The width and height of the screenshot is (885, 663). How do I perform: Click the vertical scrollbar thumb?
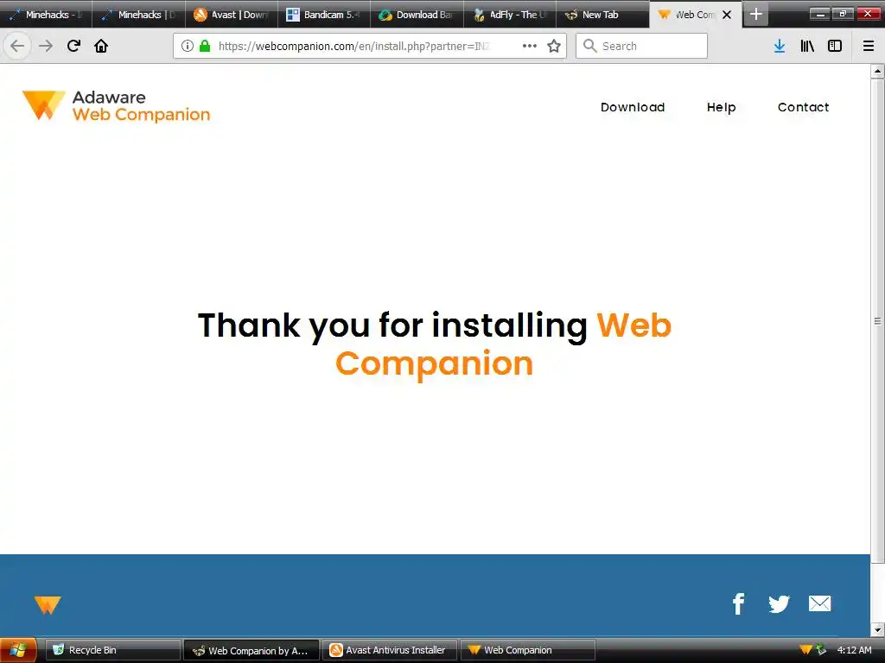877,321
